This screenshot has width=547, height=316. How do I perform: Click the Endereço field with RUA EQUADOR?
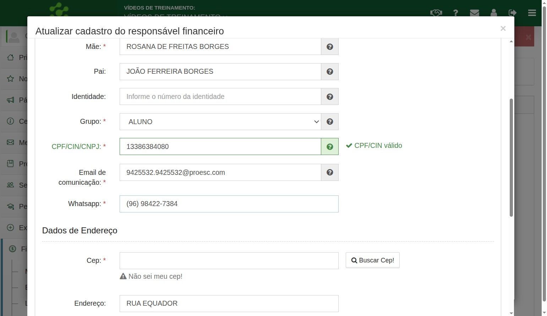click(x=229, y=304)
